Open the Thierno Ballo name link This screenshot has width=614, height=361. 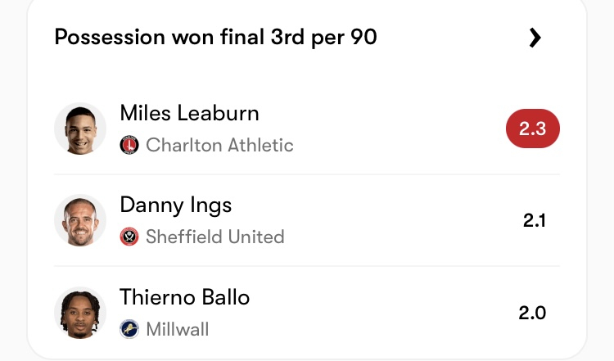(184, 296)
